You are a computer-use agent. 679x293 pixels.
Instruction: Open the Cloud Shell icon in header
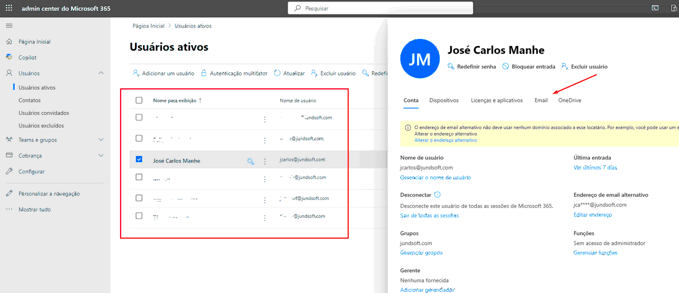(x=655, y=8)
